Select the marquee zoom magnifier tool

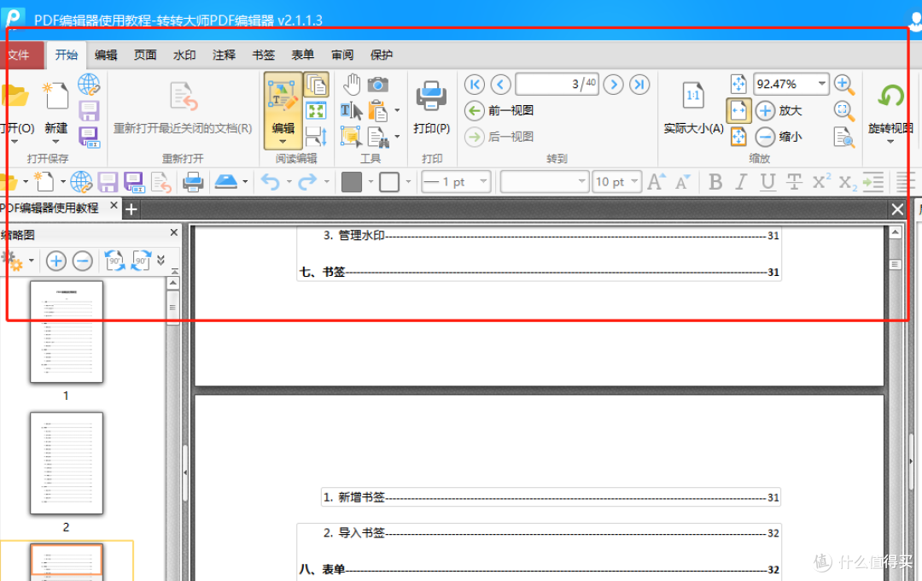(x=843, y=111)
